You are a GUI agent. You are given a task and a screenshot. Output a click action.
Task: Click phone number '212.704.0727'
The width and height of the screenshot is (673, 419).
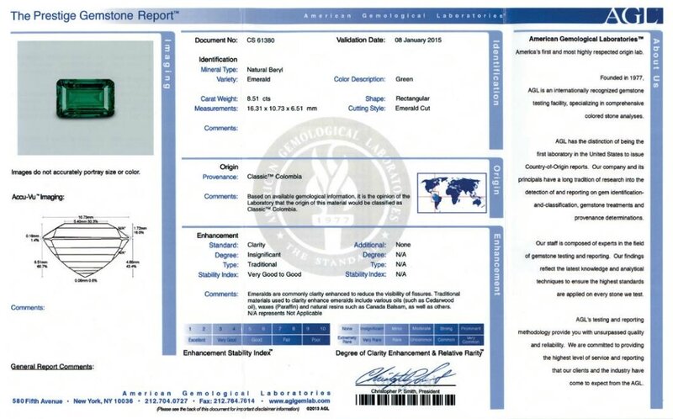(166, 401)
